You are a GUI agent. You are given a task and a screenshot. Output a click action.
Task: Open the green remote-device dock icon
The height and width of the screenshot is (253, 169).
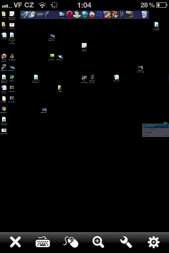(x=77, y=14)
